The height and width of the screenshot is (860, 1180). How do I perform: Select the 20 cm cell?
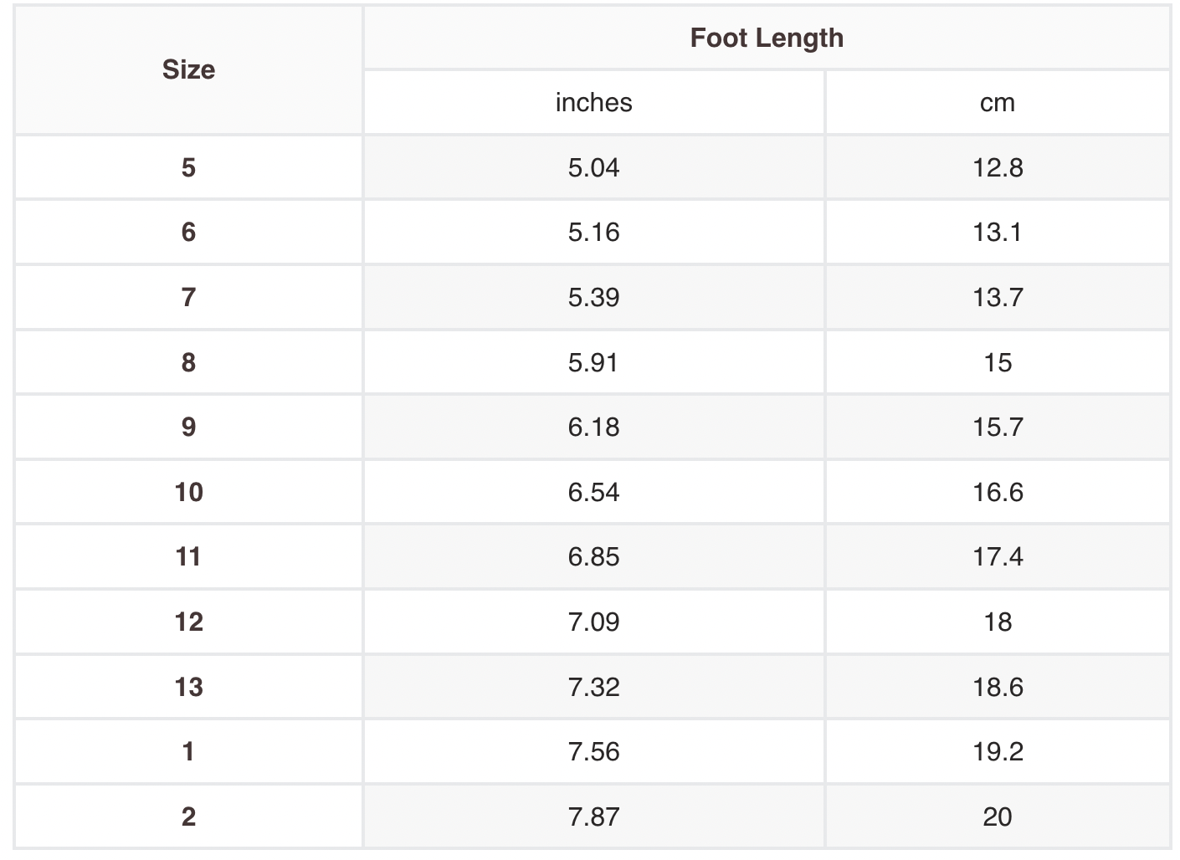point(997,816)
